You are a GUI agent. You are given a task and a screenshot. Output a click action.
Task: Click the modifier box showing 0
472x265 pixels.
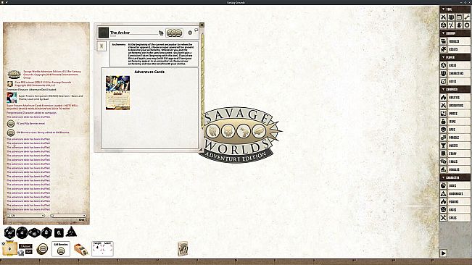pyautogui.click(x=9, y=249)
